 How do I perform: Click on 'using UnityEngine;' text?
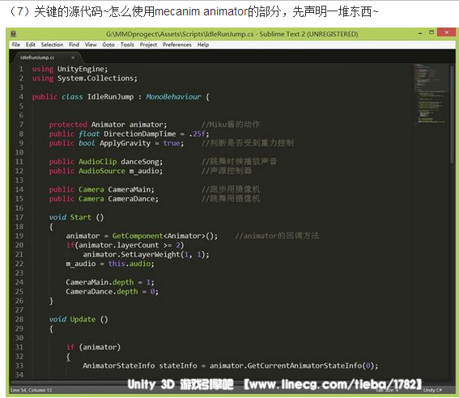[x=70, y=69]
